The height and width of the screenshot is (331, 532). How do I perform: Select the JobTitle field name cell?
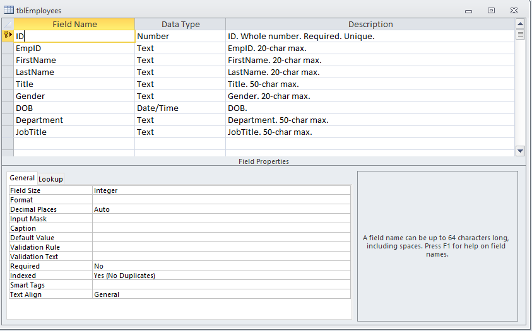click(74, 132)
